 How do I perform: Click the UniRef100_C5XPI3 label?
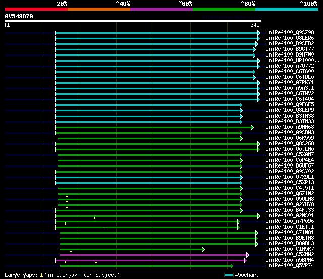tap(290, 183)
